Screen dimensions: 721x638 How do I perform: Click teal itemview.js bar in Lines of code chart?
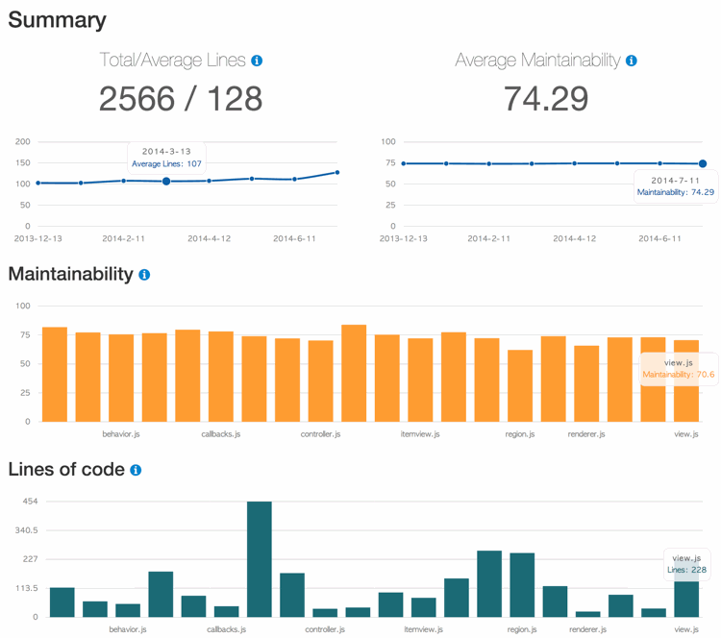click(x=424, y=607)
